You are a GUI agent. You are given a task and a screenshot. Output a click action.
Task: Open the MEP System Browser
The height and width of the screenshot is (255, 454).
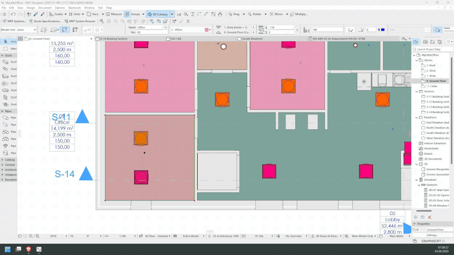coord(80,21)
